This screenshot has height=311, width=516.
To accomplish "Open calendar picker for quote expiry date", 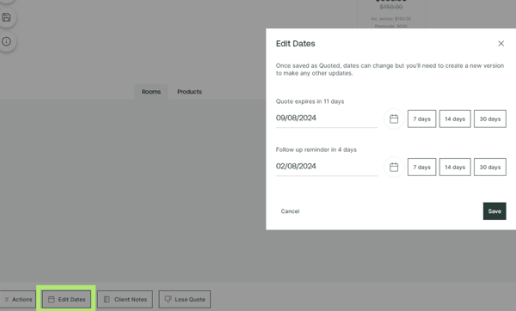I will coord(394,119).
